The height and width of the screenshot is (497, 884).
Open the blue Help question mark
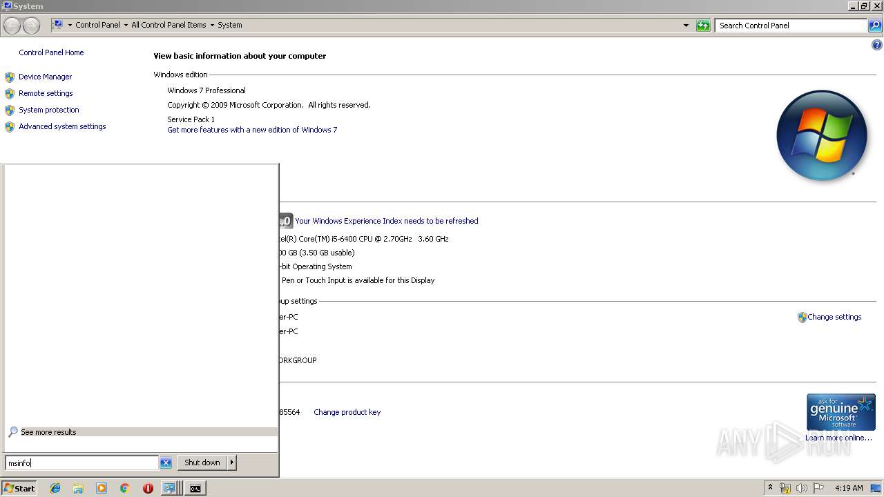(x=877, y=46)
